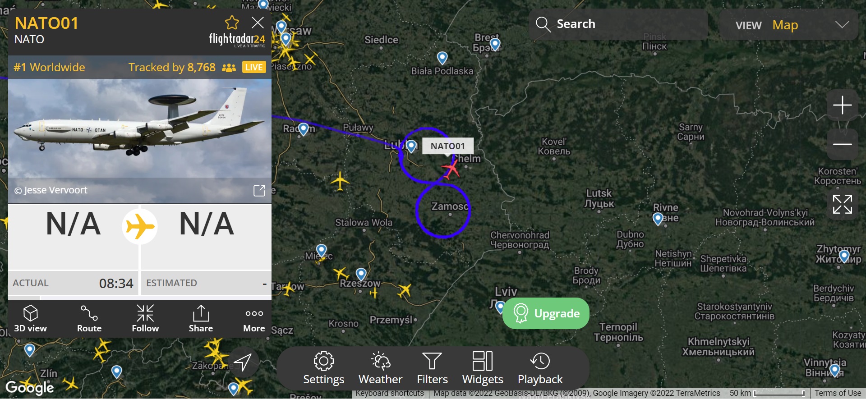Image resolution: width=866 pixels, height=399 pixels.
Task: Open 3D view of the aircraft
Action: (30, 319)
